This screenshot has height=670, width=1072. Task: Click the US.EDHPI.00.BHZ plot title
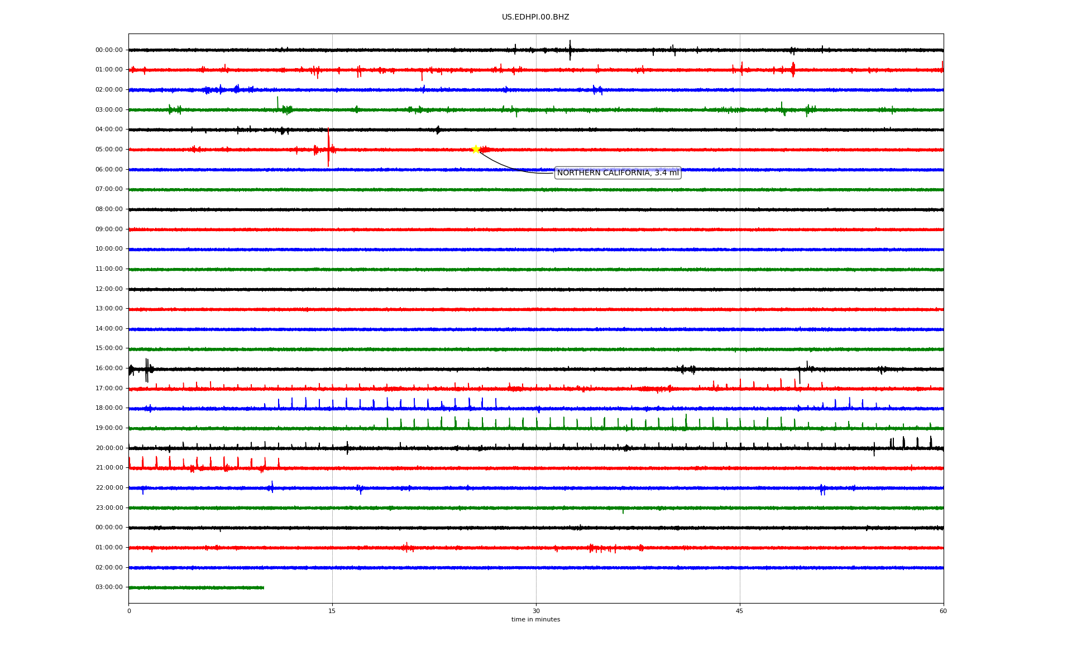pos(535,17)
